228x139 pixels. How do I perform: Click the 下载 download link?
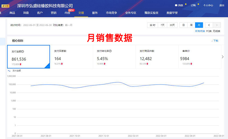tap(215, 41)
